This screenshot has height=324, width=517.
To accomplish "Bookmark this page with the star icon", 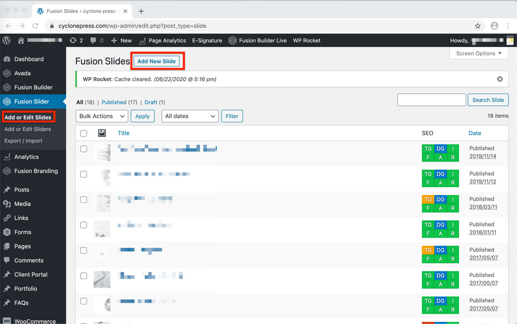I will pyautogui.click(x=477, y=26).
